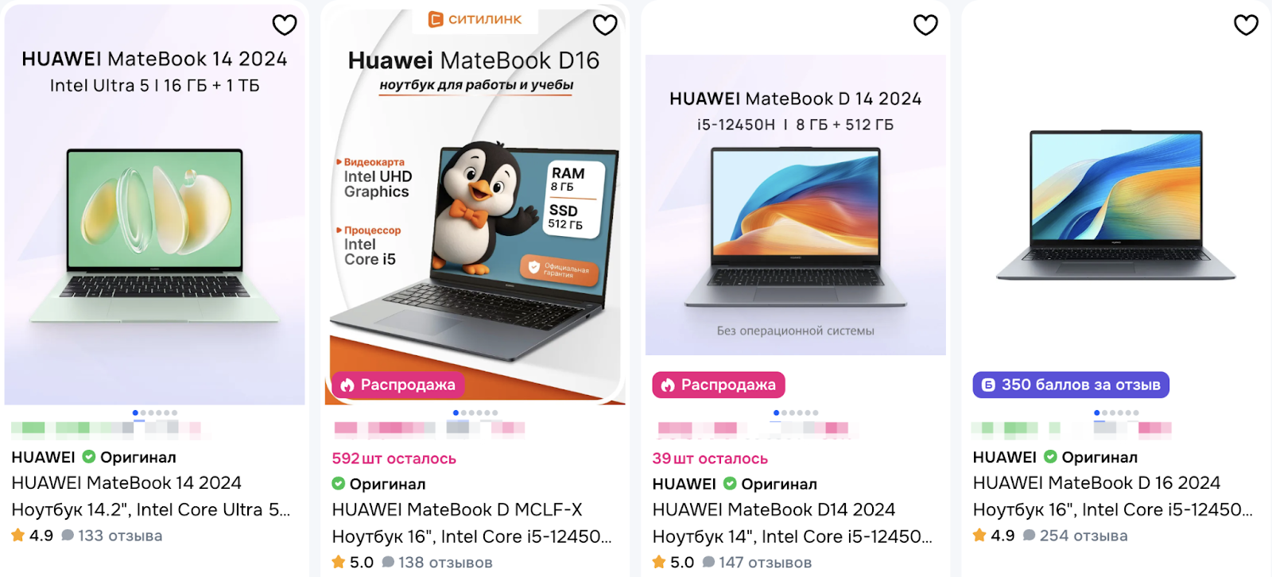1272x577 pixels.
Task: Open the MateBook D 14 2024 i5-12450H image
Action: tap(796, 205)
